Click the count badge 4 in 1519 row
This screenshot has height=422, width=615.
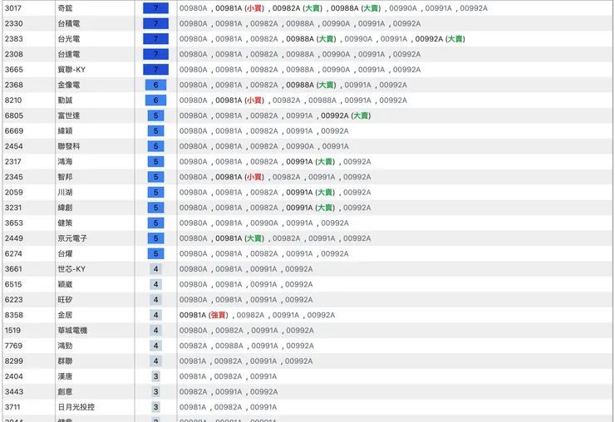[x=155, y=331]
